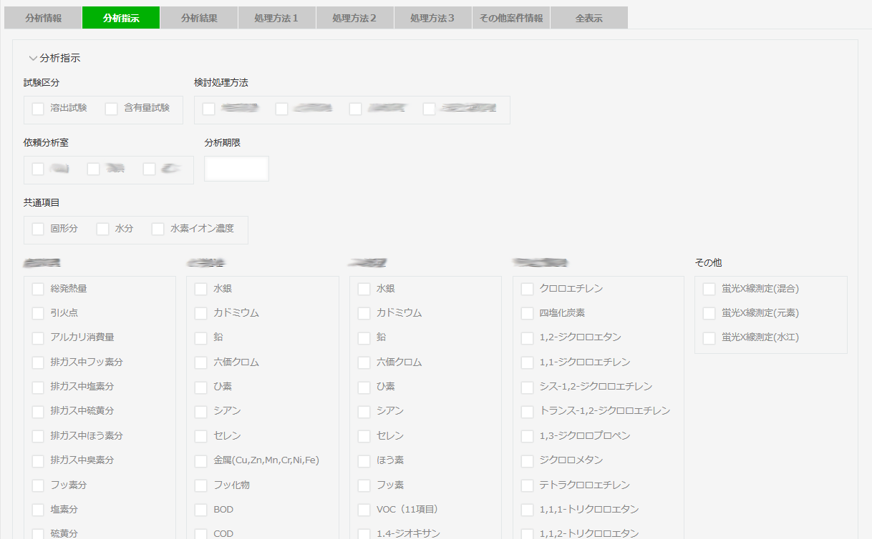This screenshot has height=539, width=872.
Task: Select the 1,3-ジクロロプロペン checkbox
Action: point(527,436)
